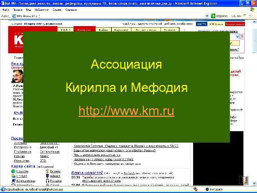Click the forgot пароль? link
The width and height of the screenshot is (257, 193).
point(234,49)
